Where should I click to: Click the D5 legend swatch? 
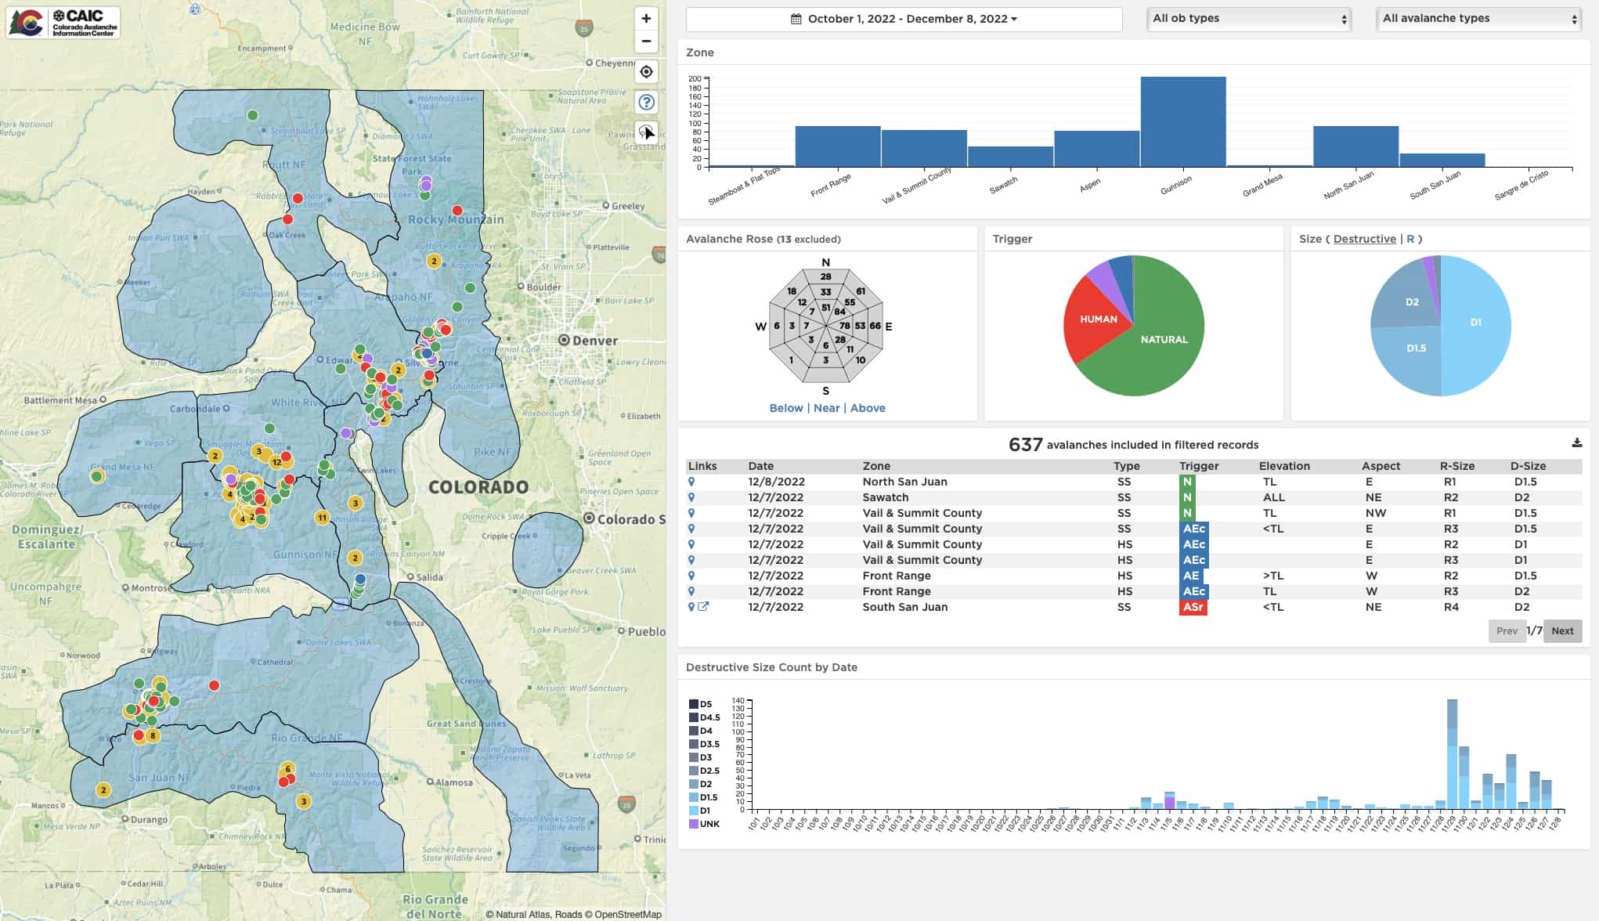(x=694, y=704)
